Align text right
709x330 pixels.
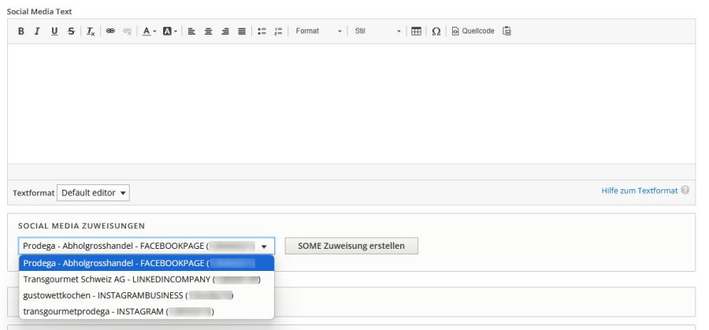(x=225, y=32)
